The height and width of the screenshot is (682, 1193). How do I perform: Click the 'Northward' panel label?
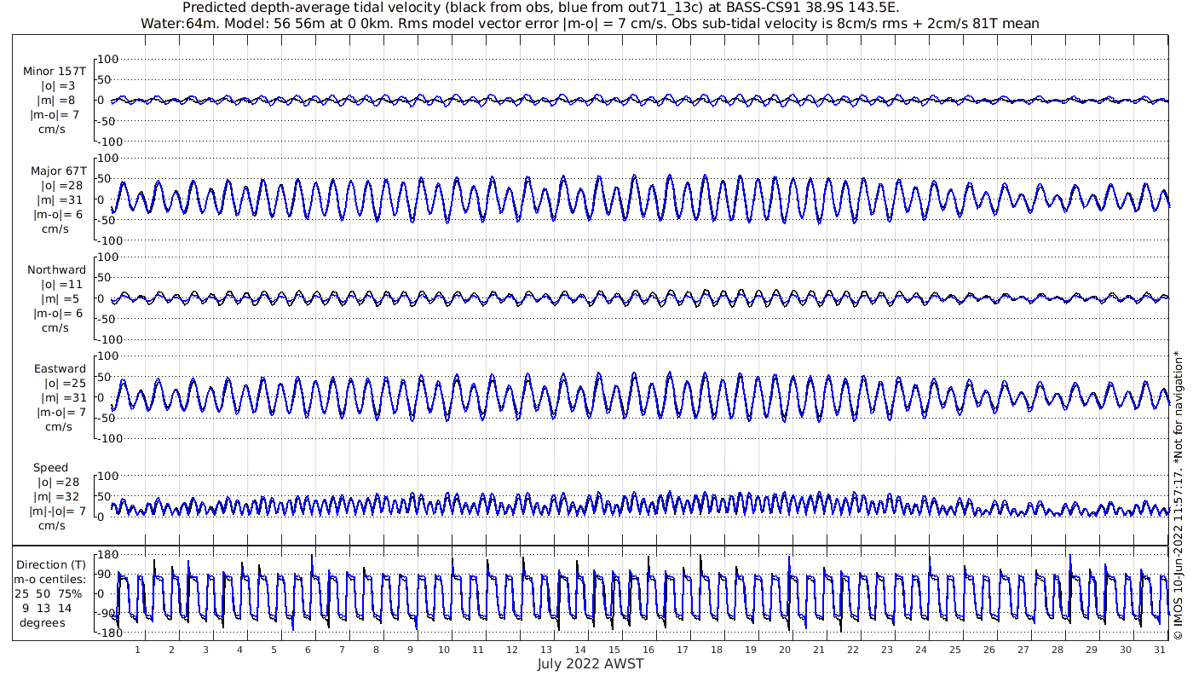[56, 270]
